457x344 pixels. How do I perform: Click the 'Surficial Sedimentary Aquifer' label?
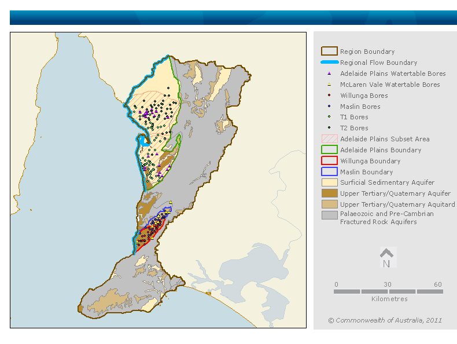click(x=387, y=182)
